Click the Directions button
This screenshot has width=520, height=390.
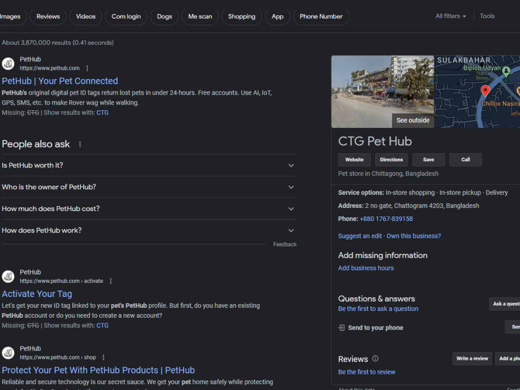click(x=392, y=160)
